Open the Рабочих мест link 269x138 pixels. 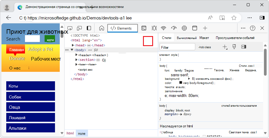click(x=46, y=59)
